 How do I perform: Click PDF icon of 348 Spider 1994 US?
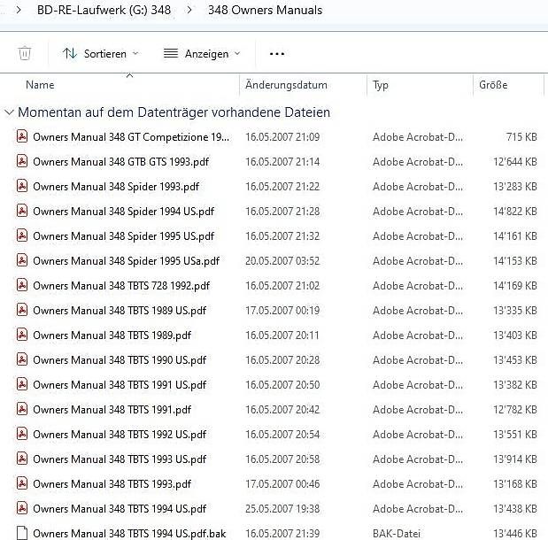click(x=22, y=211)
